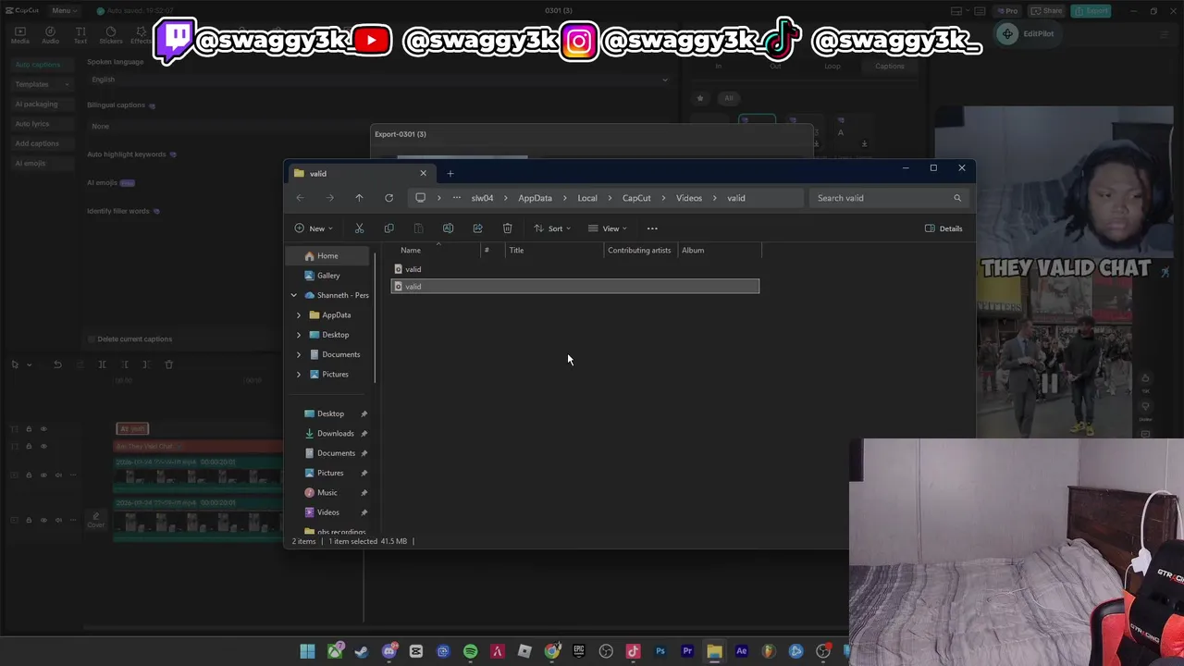Viewport: 1184px width, 666px height.
Task: Expand the Pictures tree node under Shanneth
Action: 299,375
